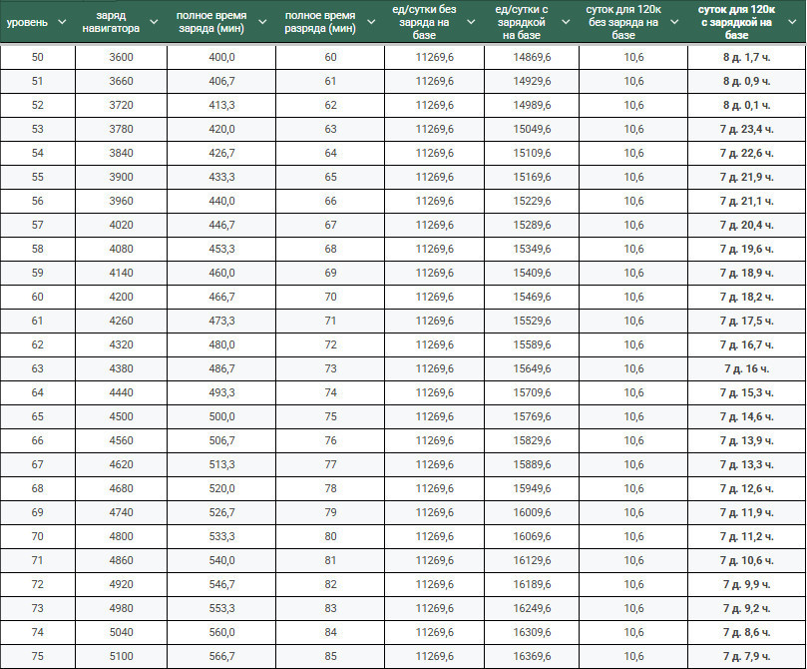The image size is (807, 669).
Task: Open filter dropdown for 'суток для 120к с зарядкой'
Action: [x=793, y=22]
